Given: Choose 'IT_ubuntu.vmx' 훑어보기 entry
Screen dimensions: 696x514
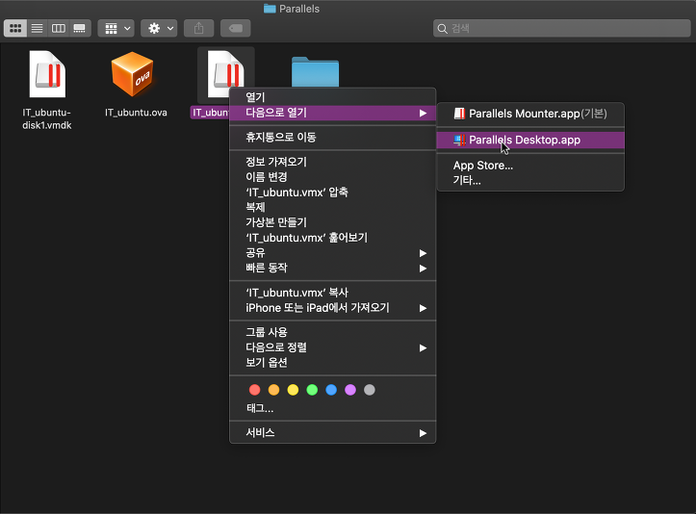Looking at the screenshot, I should [x=333, y=238].
